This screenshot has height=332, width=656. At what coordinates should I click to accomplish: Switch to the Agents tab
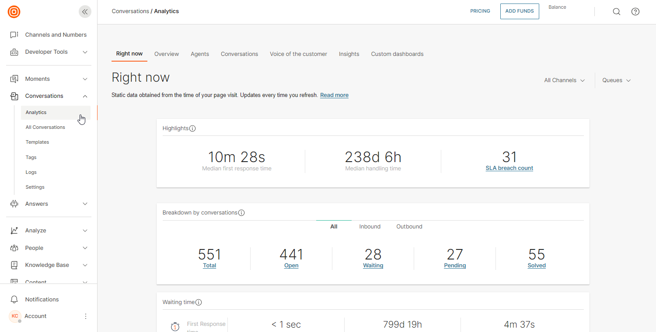point(200,54)
